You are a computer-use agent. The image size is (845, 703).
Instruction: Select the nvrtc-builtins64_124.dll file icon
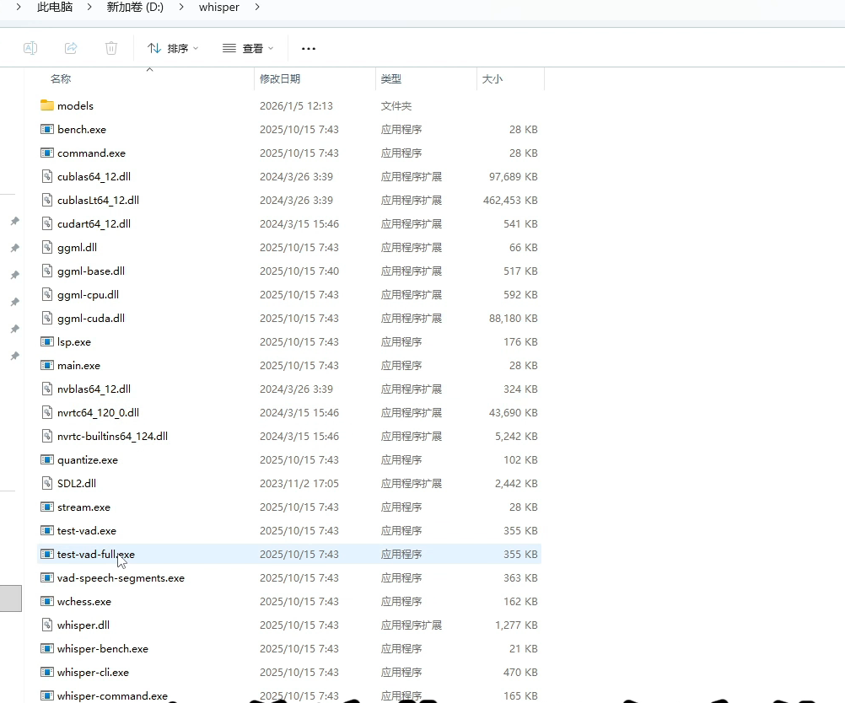[x=47, y=436]
